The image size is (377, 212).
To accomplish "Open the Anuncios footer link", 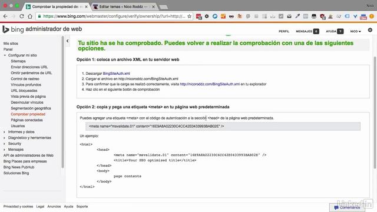I will (x=54, y=207).
